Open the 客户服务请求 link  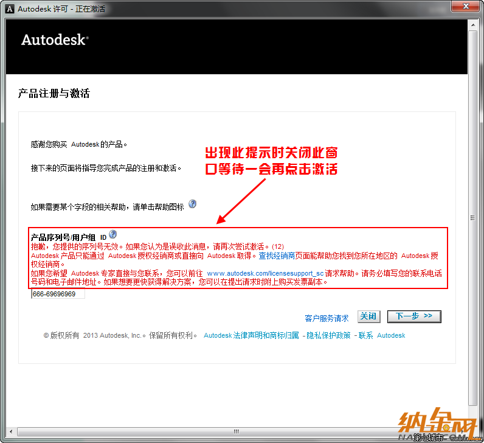327,318
